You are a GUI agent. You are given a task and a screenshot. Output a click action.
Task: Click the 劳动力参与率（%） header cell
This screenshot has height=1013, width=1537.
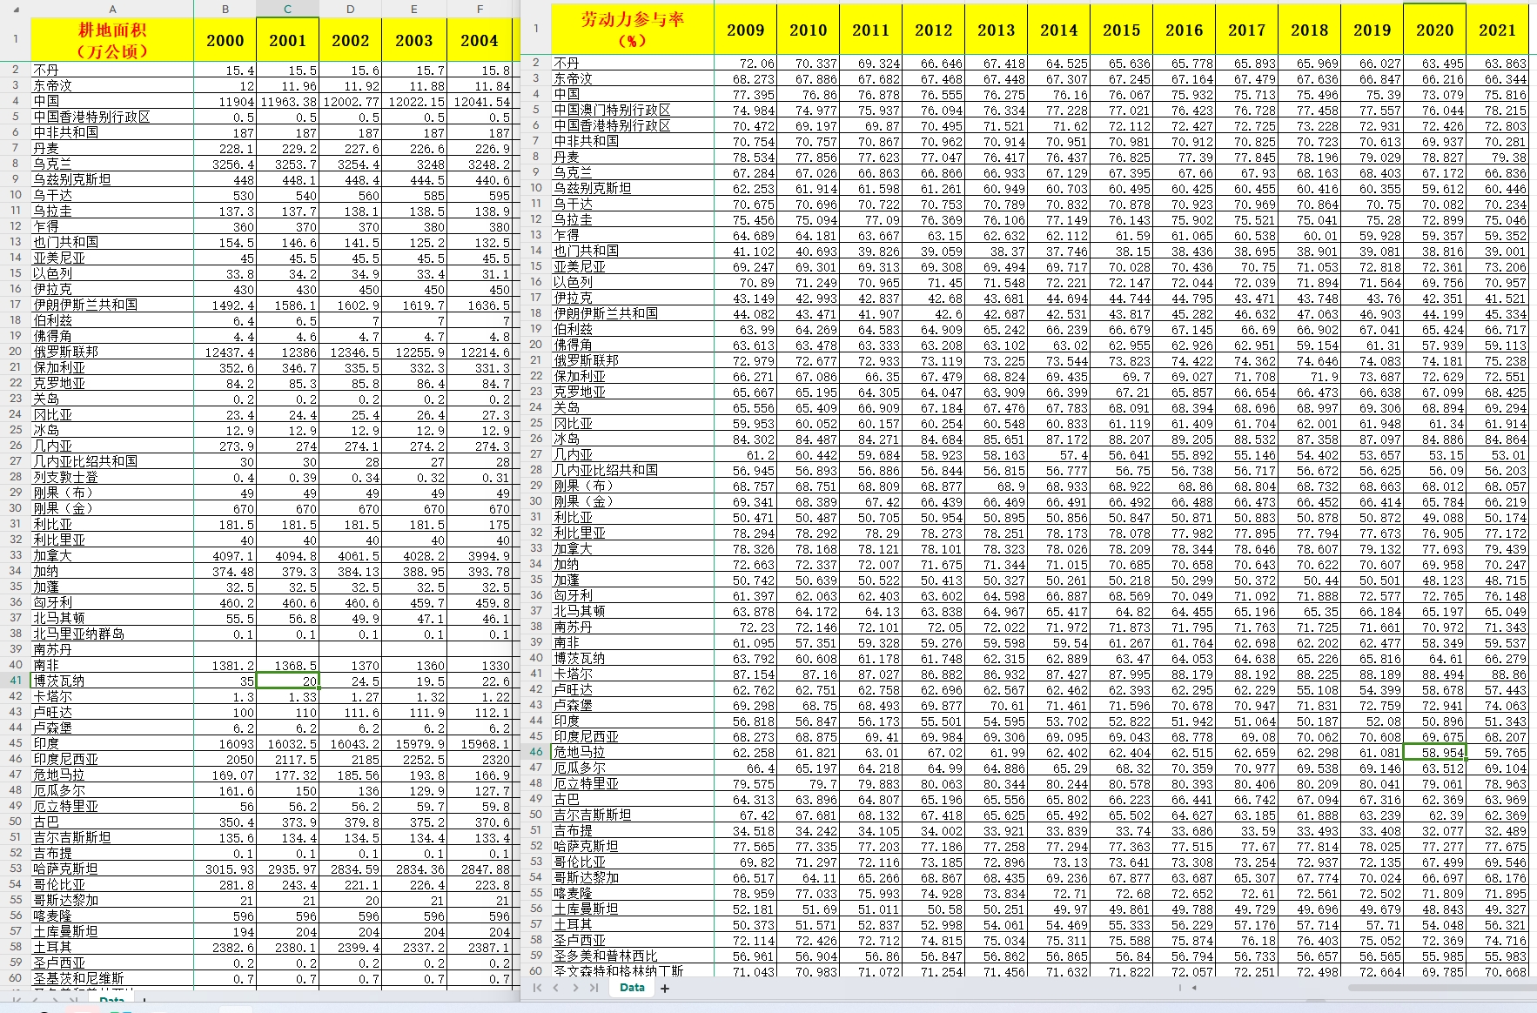pyautogui.click(x=633, y=30)
